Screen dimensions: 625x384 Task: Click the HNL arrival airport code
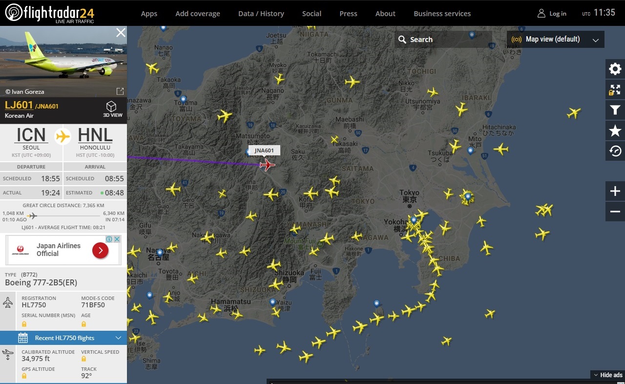click(x=95, y=135)
